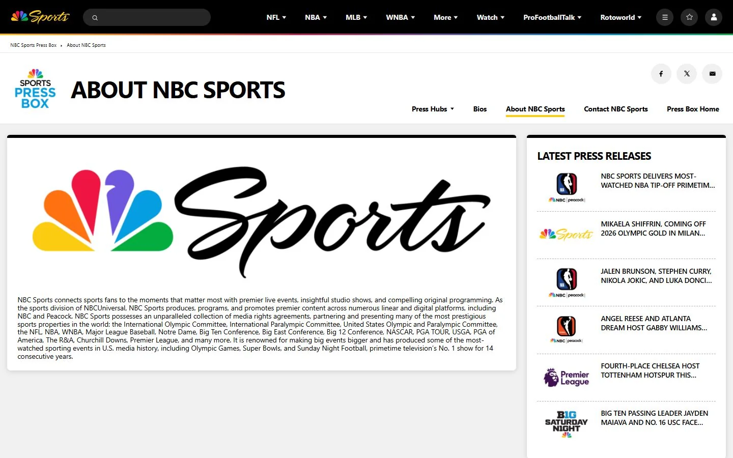Share page on Facebook
The width and height of the screenshot is (733, 458).
coord(661,74)
